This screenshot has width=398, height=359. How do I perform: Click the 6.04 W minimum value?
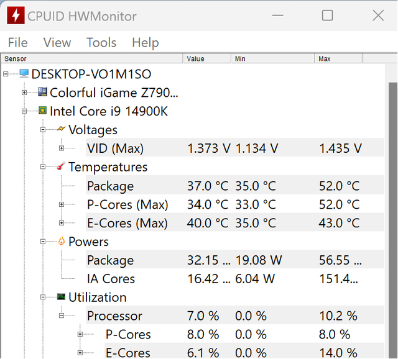(x=255, y=279)
